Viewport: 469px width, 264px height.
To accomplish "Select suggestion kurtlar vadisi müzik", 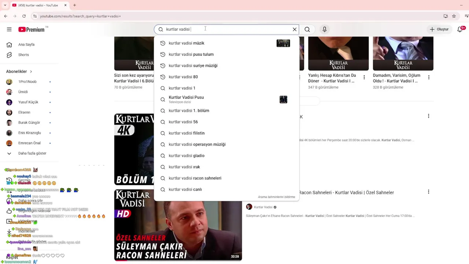I will [x=226, y=43].
